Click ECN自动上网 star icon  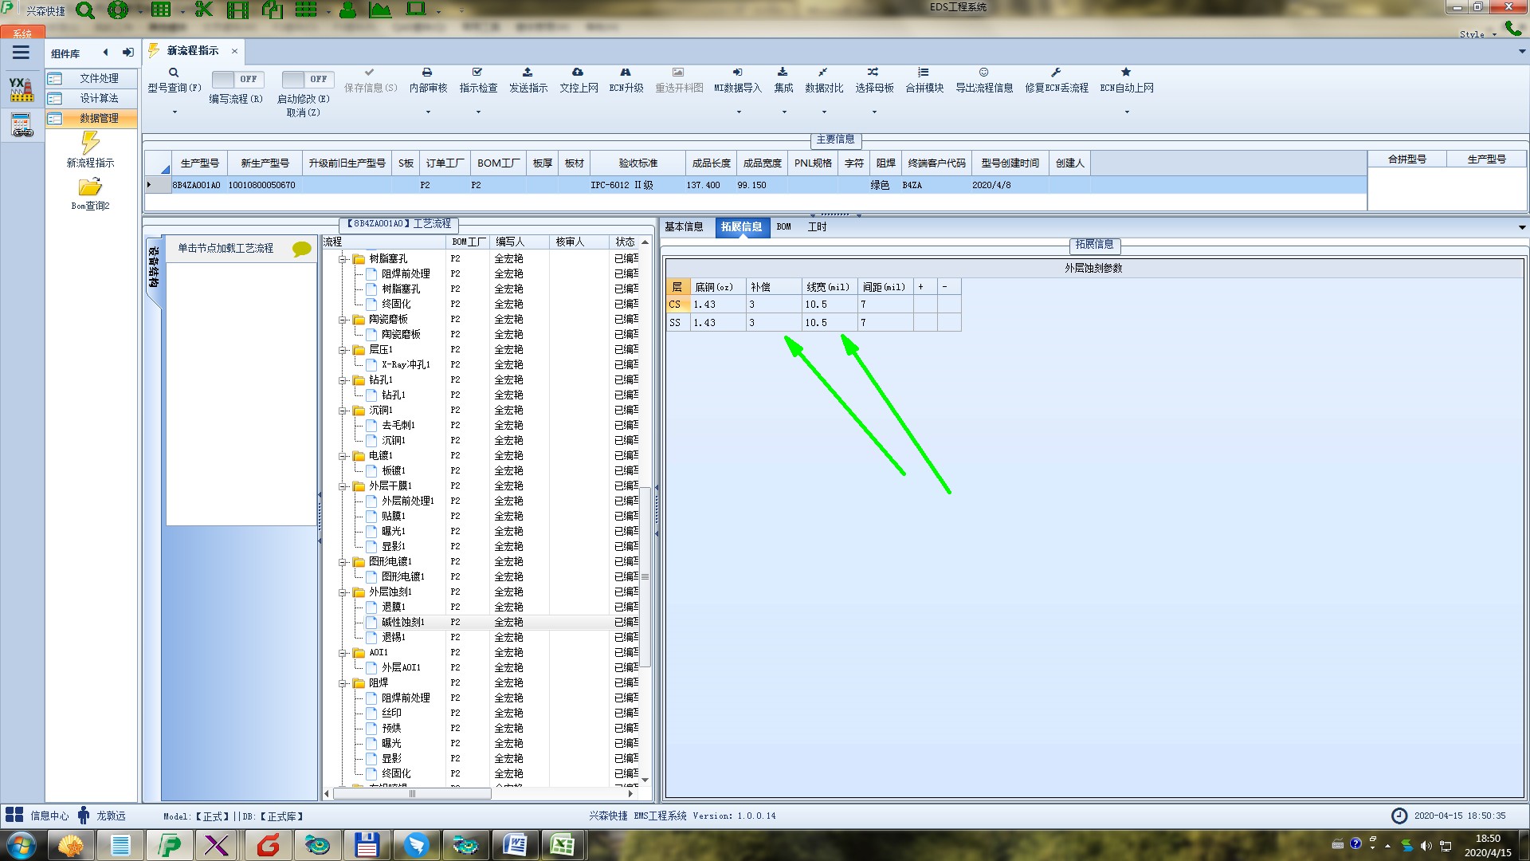pos(1126,73)
